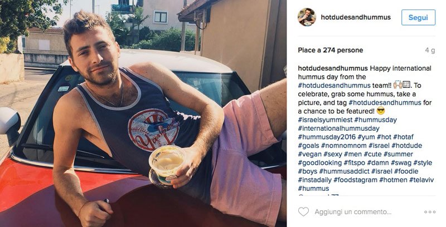Click hotdudesandhummus username in header
Image resolution: width=446 pixels, height=227 pixels.
pyautogui.click(x=356, y=17)
